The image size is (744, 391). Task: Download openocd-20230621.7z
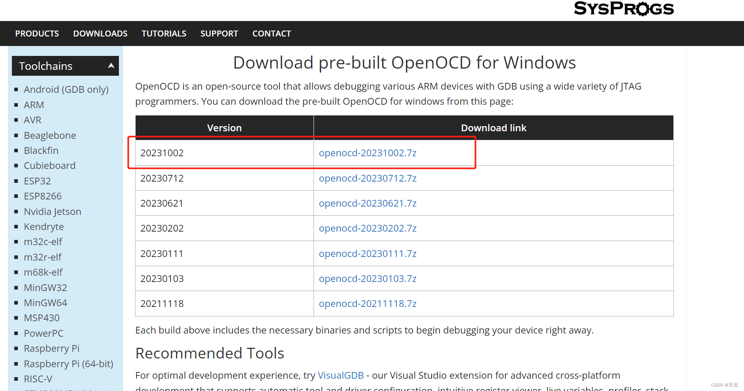point(368,203)
